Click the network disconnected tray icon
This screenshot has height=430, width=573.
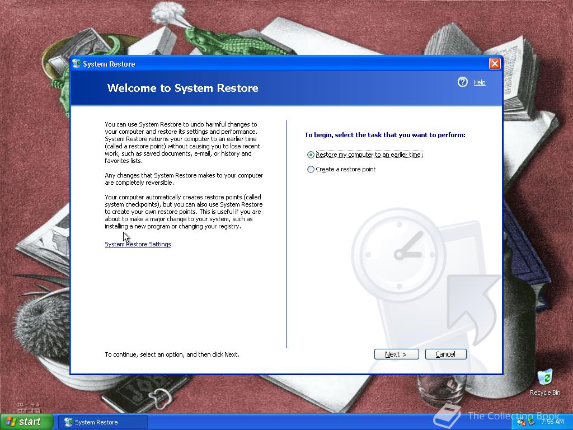pyautogui.click(x=521, y=423)
